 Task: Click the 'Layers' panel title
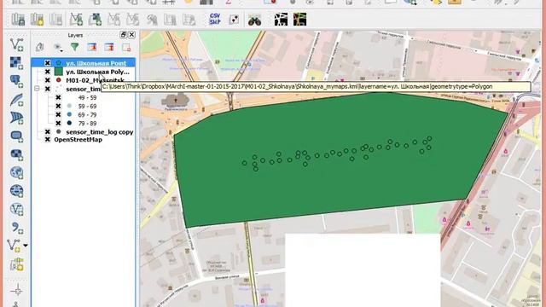(x=75, y=35)
